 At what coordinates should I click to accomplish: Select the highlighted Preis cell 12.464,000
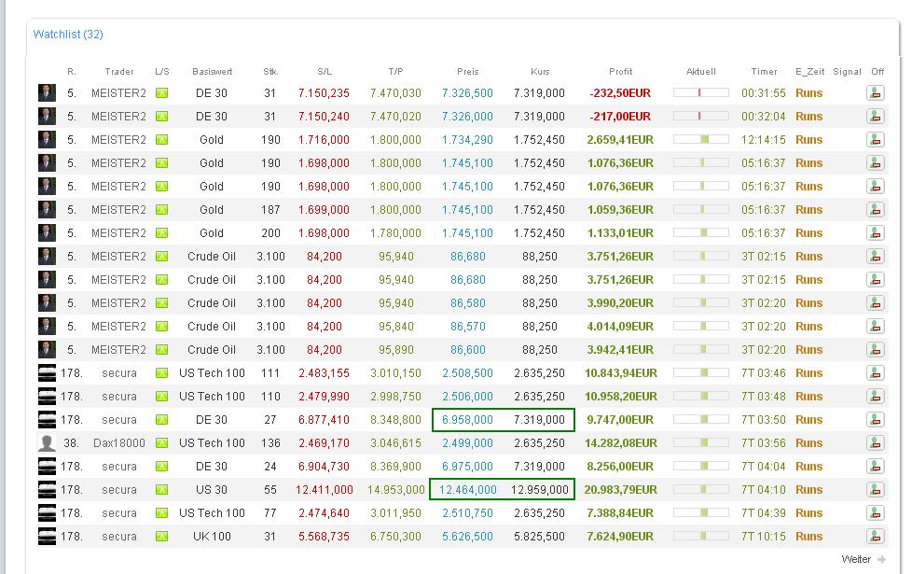(x=466, y=490)
